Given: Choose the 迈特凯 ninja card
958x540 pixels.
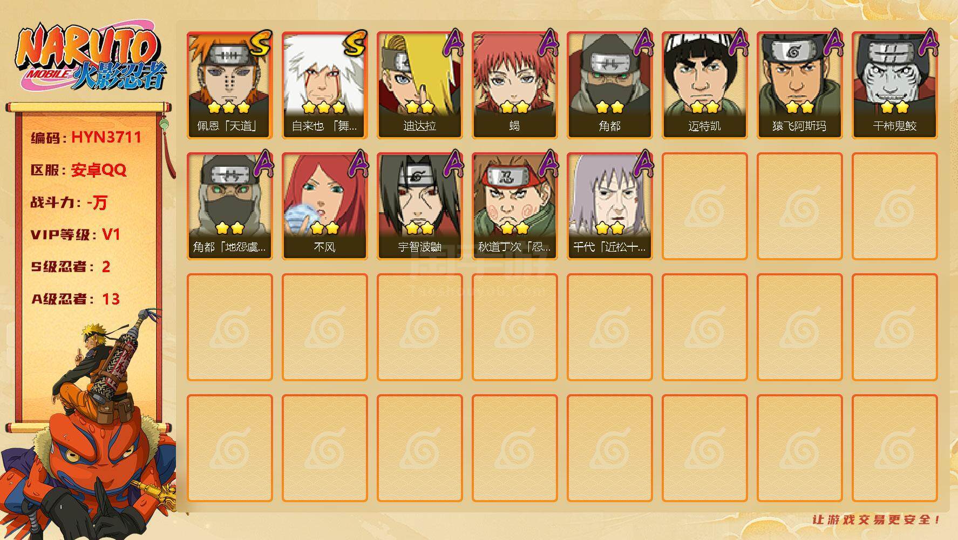Looking at the screenshot, I should (704, 85).
